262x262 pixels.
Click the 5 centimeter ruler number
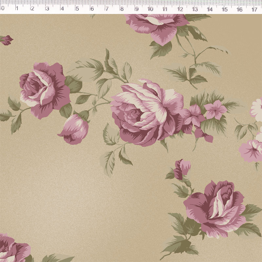click(x=77, y=9)
